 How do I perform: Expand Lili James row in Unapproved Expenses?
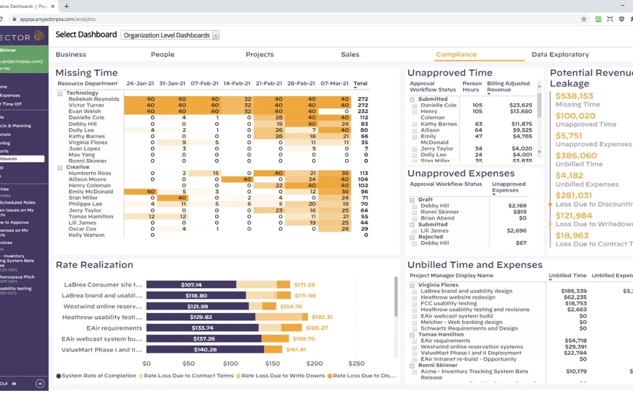pos(415,231)
